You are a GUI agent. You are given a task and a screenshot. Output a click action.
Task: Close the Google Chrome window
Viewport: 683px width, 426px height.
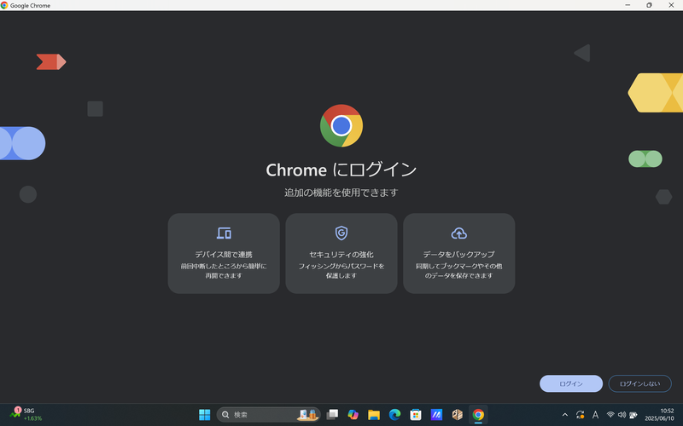[x=671, y=5]
